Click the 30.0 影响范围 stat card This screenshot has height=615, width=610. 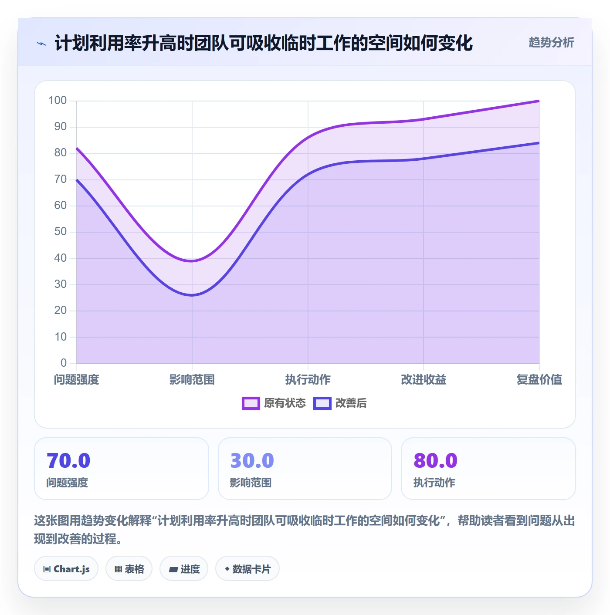[305, 469]
